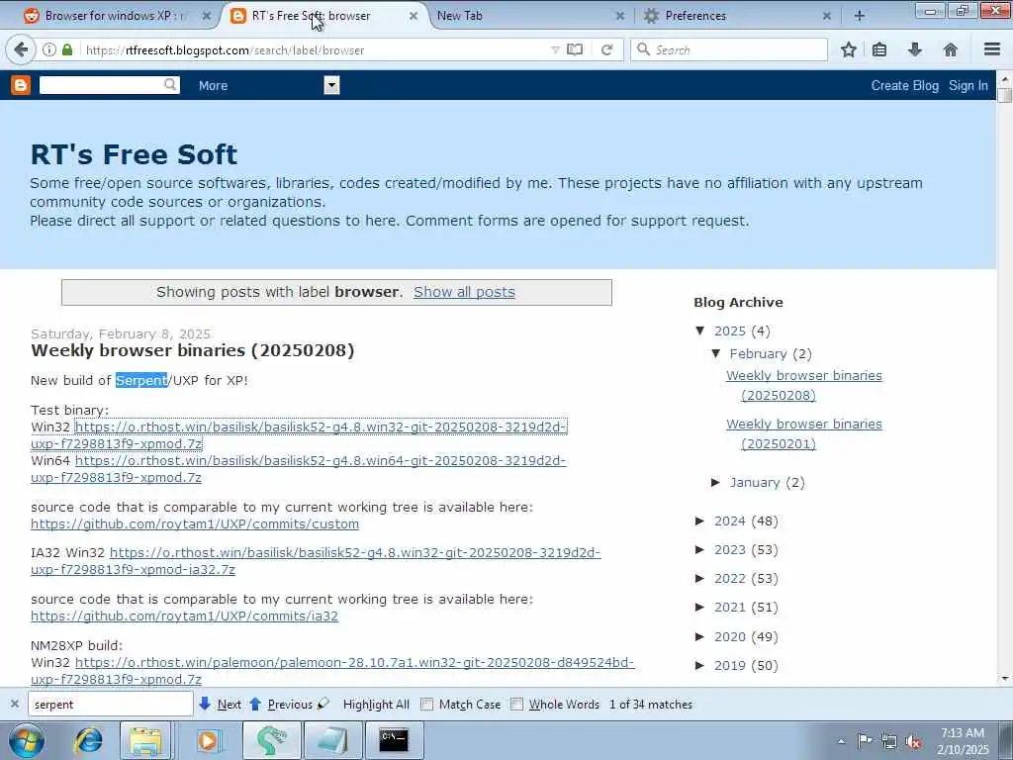The width and height of the screenshot is (1013, 760).
Task: Toggle Reader View icon in address bar
Action: point(575,49)
